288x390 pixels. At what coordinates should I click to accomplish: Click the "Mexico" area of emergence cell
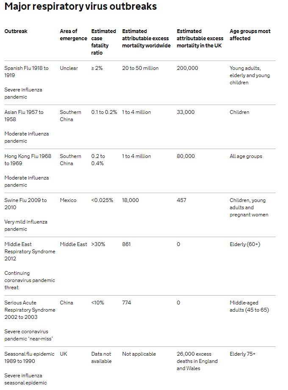pos(68,200)
